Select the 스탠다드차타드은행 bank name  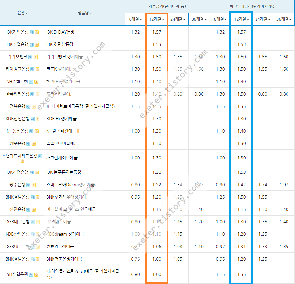coord(19,156)
